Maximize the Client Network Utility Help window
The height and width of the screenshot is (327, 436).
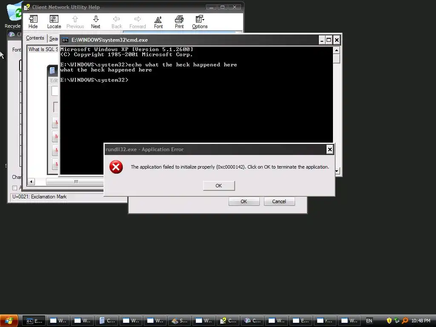pyautogui.click(x=223, y=7)
